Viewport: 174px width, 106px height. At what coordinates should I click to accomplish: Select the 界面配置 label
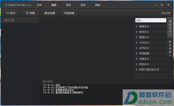click(x=144, y=53)
